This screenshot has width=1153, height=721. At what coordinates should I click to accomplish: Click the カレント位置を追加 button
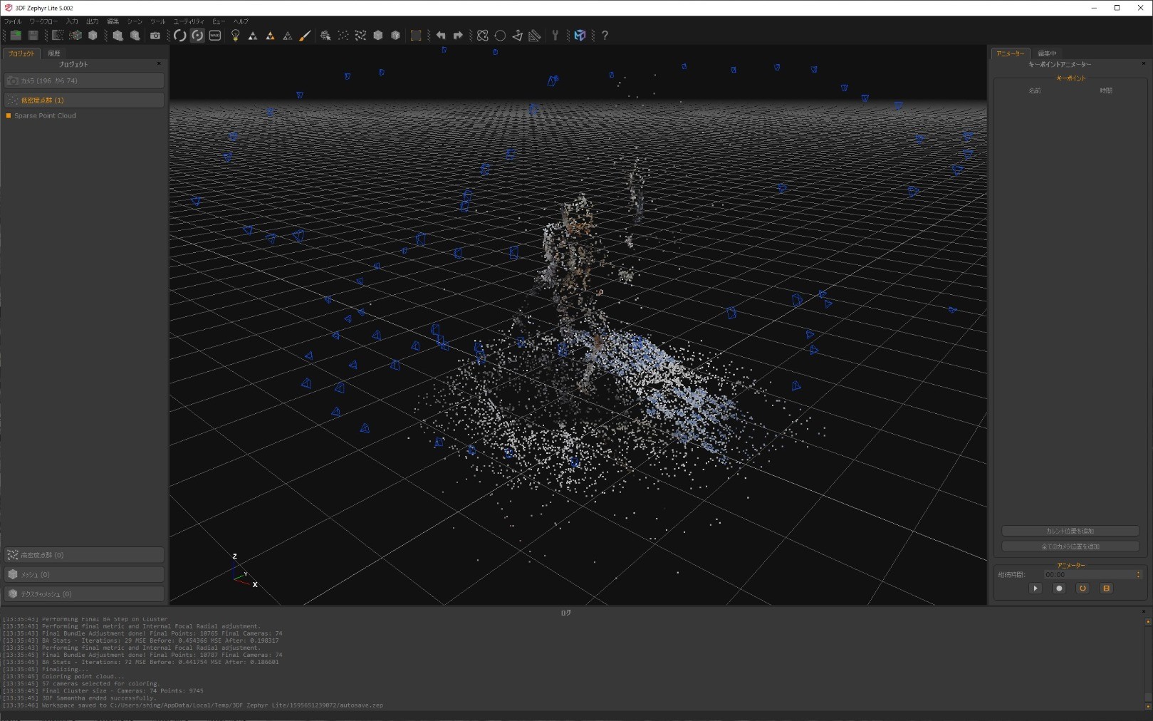[1070, 531]
